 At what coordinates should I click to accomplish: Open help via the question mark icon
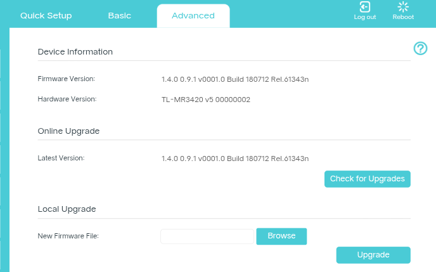click(420, 48)
